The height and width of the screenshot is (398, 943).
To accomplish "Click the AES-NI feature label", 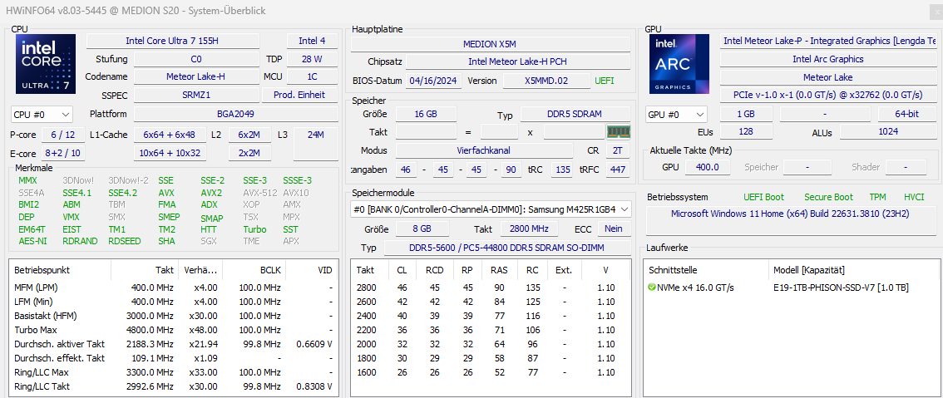I will [x=32, y=241].
